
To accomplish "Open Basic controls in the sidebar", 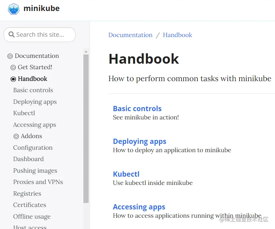I will [33, 90].
